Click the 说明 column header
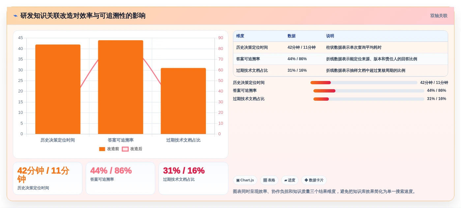The height and width of the screenshot is (208, 461). click(x=330, y=36)
